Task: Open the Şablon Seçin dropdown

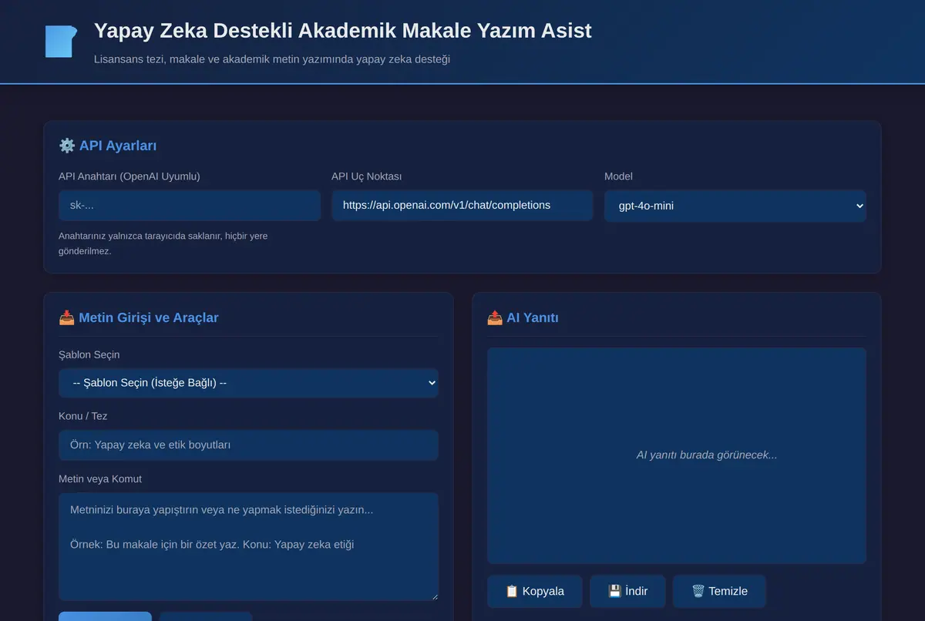Action: pyautogui.click(x=248, y=383)
